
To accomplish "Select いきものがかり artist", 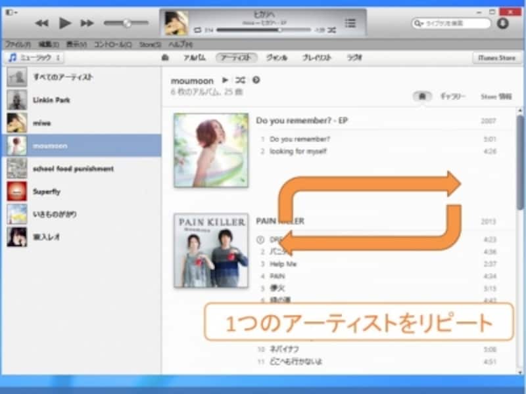I will 82,214.
